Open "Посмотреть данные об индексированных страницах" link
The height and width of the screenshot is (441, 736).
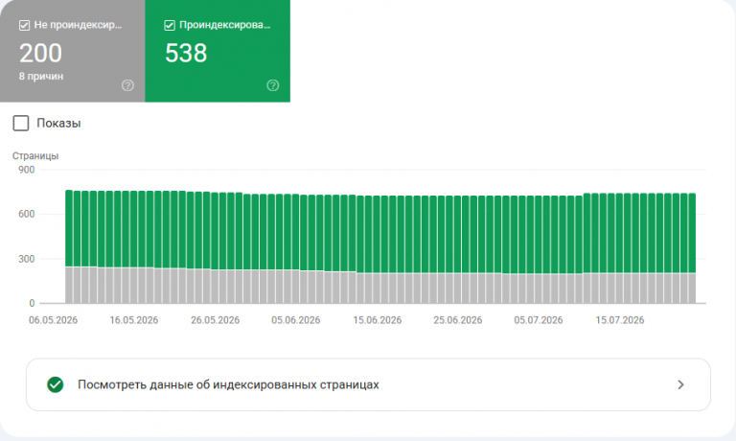coord(368,384)
